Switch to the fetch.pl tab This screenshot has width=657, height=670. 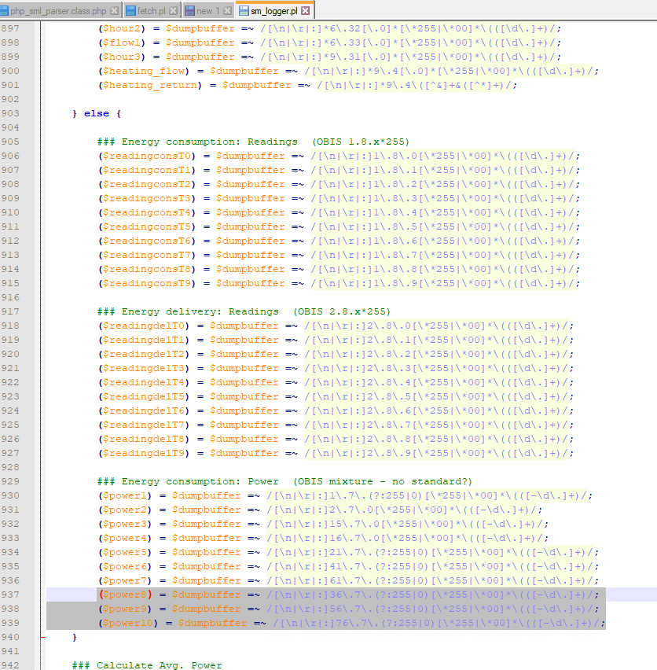click(x=151, y=11)
